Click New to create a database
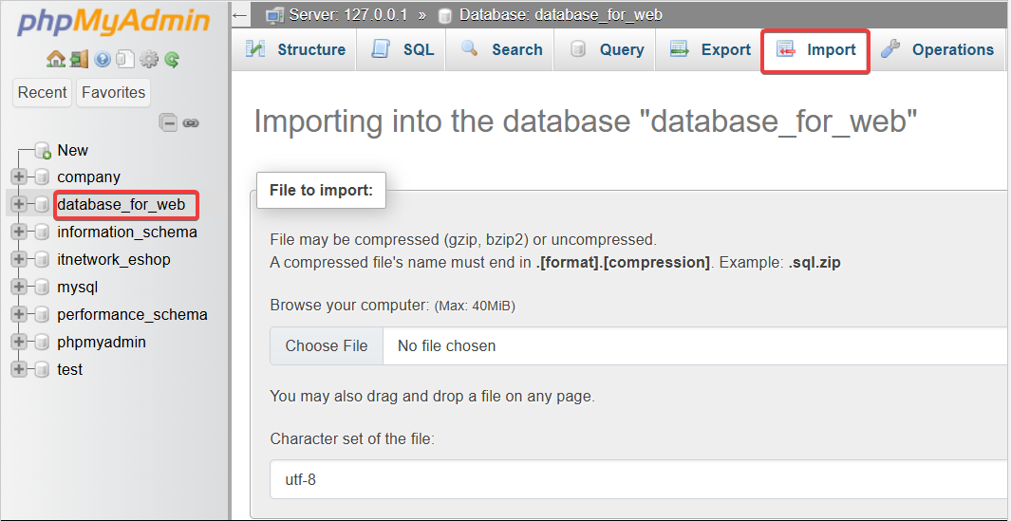The height and width of the screenshot is (521, 1011). [72, 150]
